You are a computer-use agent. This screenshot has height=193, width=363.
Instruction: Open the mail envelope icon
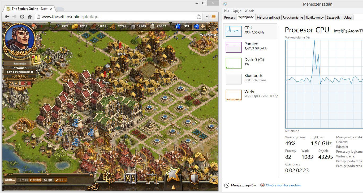point(214,179)
